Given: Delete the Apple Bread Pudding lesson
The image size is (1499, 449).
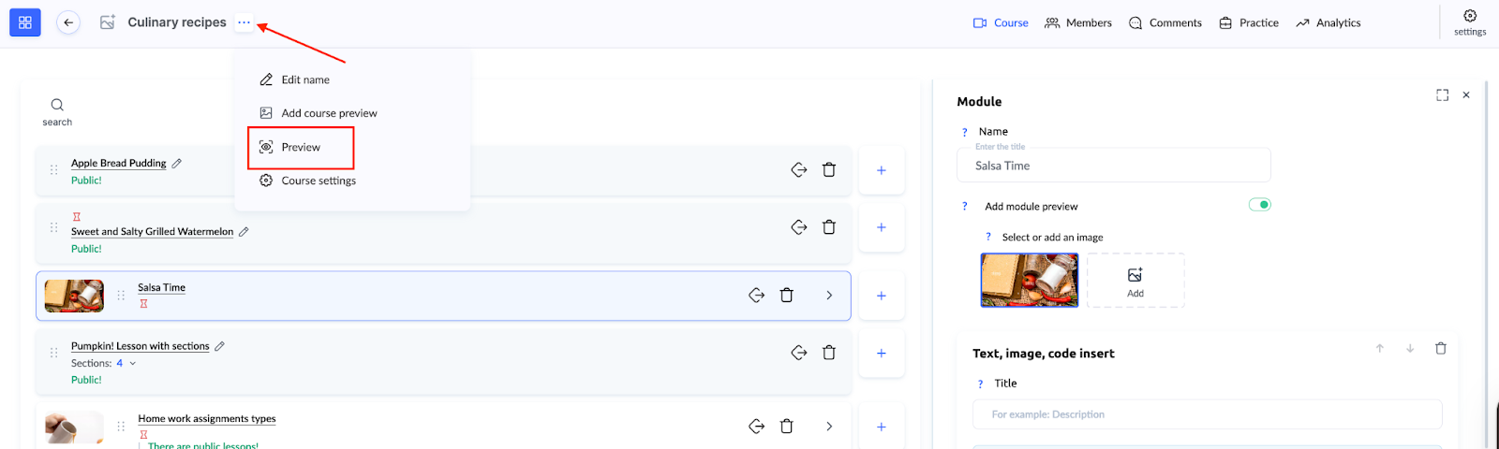Looking at the screenshot, I should (x=829, y=170).
